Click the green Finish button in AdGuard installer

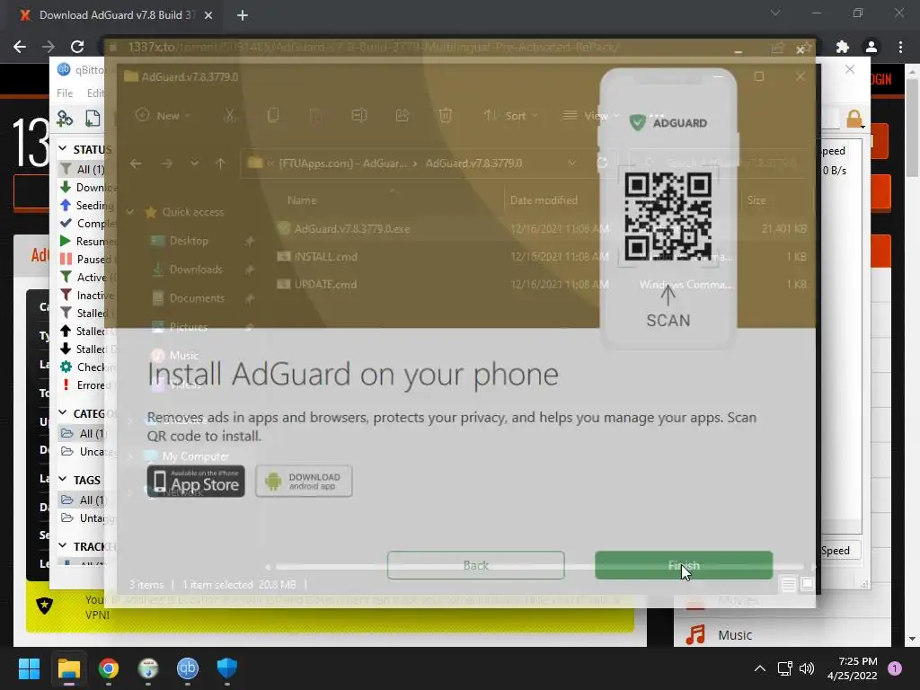[x=684, y=565]
